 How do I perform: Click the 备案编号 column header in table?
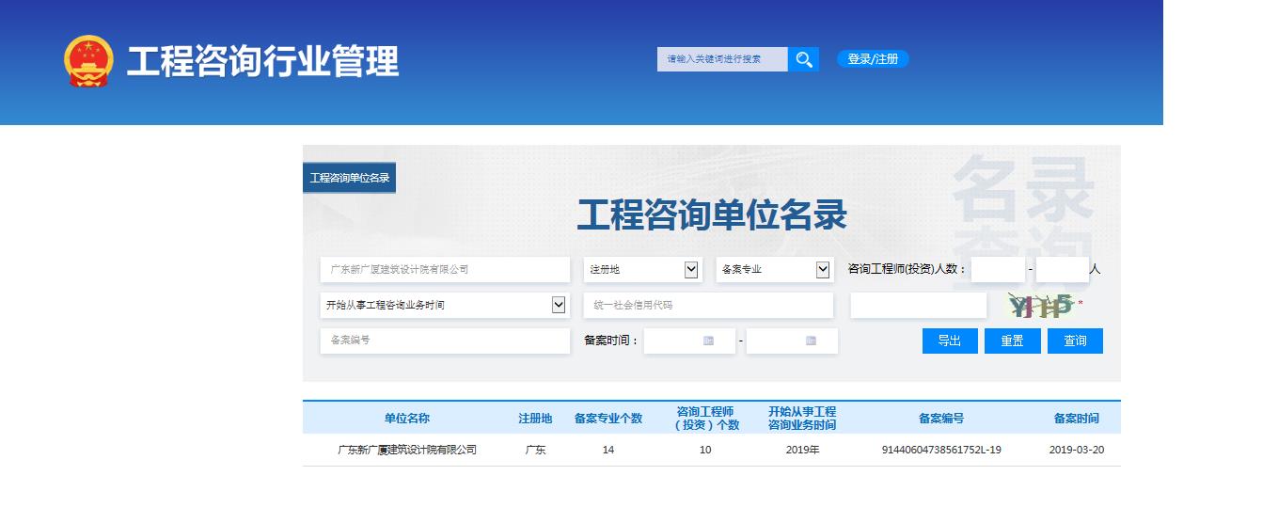coord(941,419)
